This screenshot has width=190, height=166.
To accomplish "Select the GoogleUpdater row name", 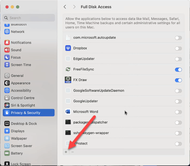I will (x=86, y=101).
